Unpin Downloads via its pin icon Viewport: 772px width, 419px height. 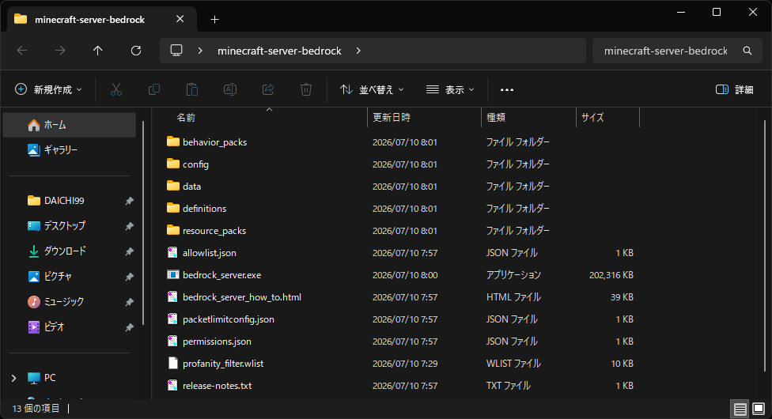click(129, 251)
